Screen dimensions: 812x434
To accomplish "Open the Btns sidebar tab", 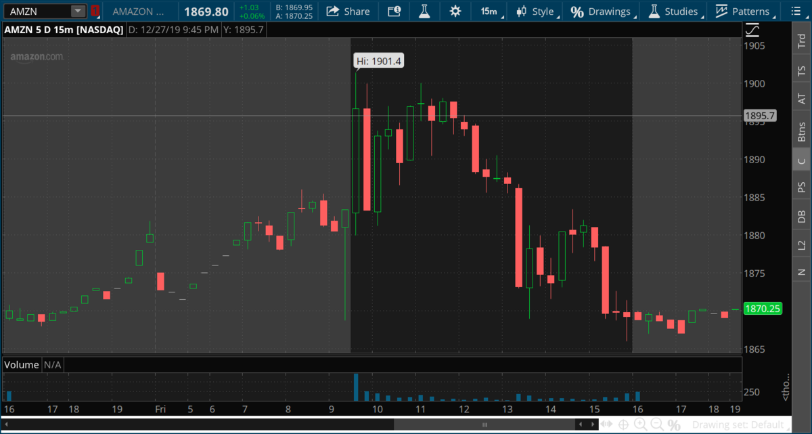I will 802,131.
